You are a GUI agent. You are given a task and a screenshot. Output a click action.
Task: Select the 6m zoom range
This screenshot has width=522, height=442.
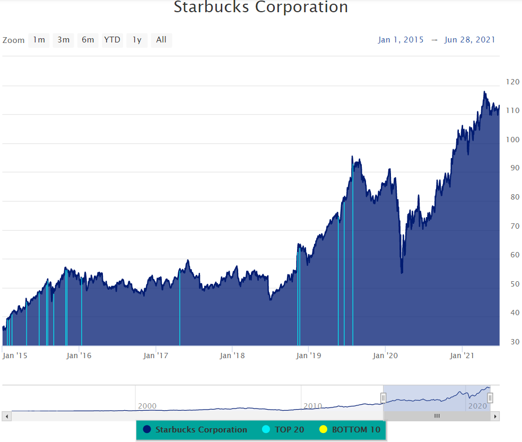click(88, 40)
